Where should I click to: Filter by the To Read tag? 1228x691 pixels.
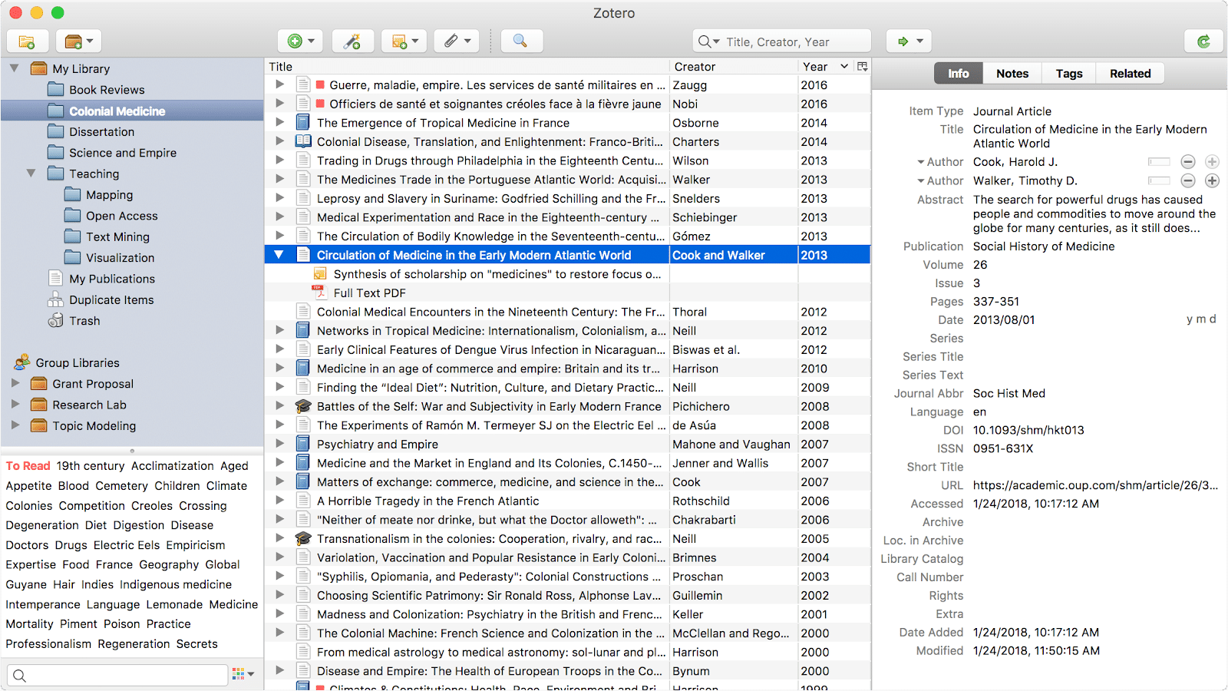tap(28, 466)
